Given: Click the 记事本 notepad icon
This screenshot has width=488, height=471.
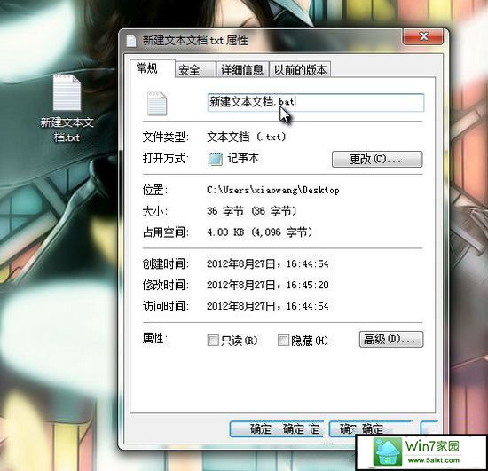Looking at the screenshot, I should pyautogui.click(x=215, y=159).
